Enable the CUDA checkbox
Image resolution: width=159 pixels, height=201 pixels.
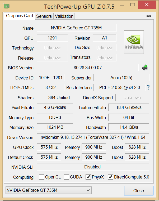click(66, 177)
